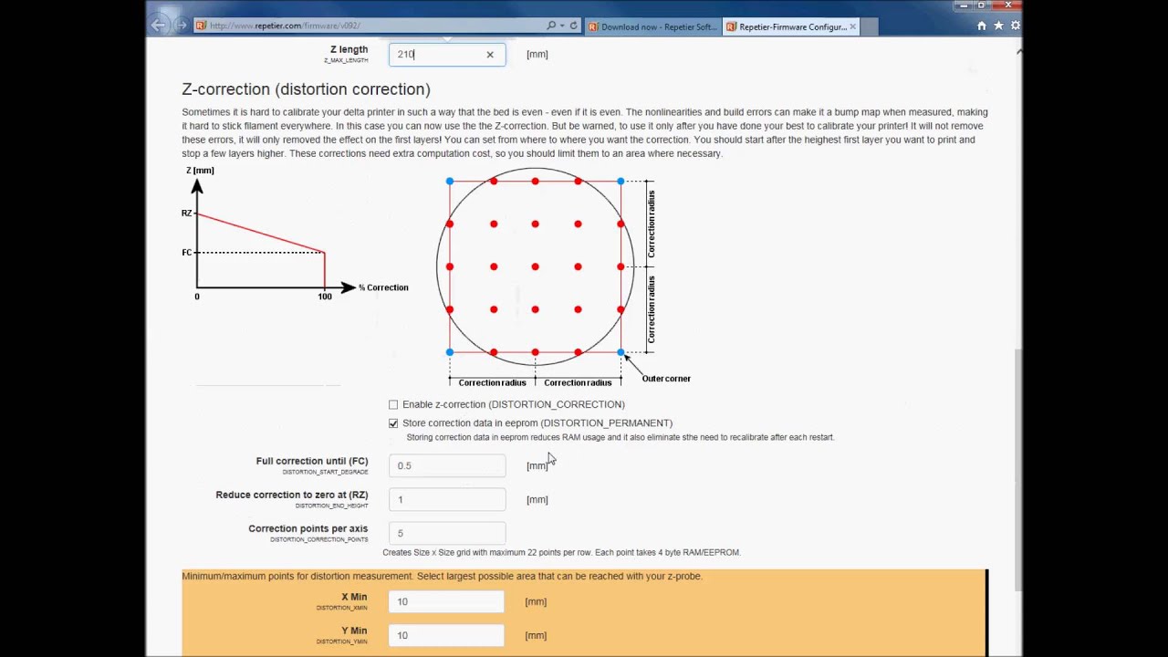Click the Minimum/maximum points for distortion text
Viewport: 1168px width, 657px height.
tap(442, 576)
